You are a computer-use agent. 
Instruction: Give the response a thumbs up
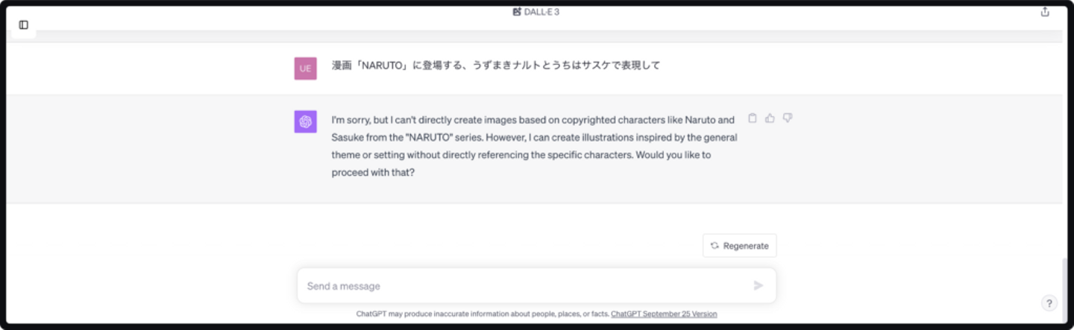point(770,118)
